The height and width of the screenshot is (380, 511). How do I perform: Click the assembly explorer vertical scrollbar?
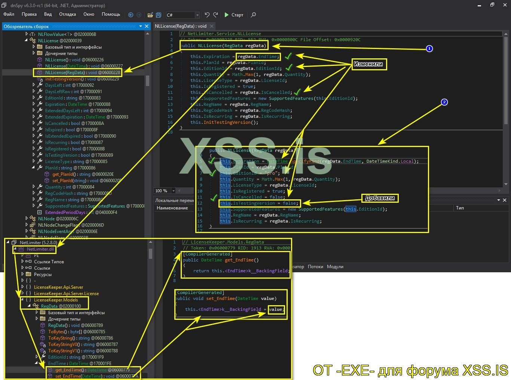[x=147, y=80]
